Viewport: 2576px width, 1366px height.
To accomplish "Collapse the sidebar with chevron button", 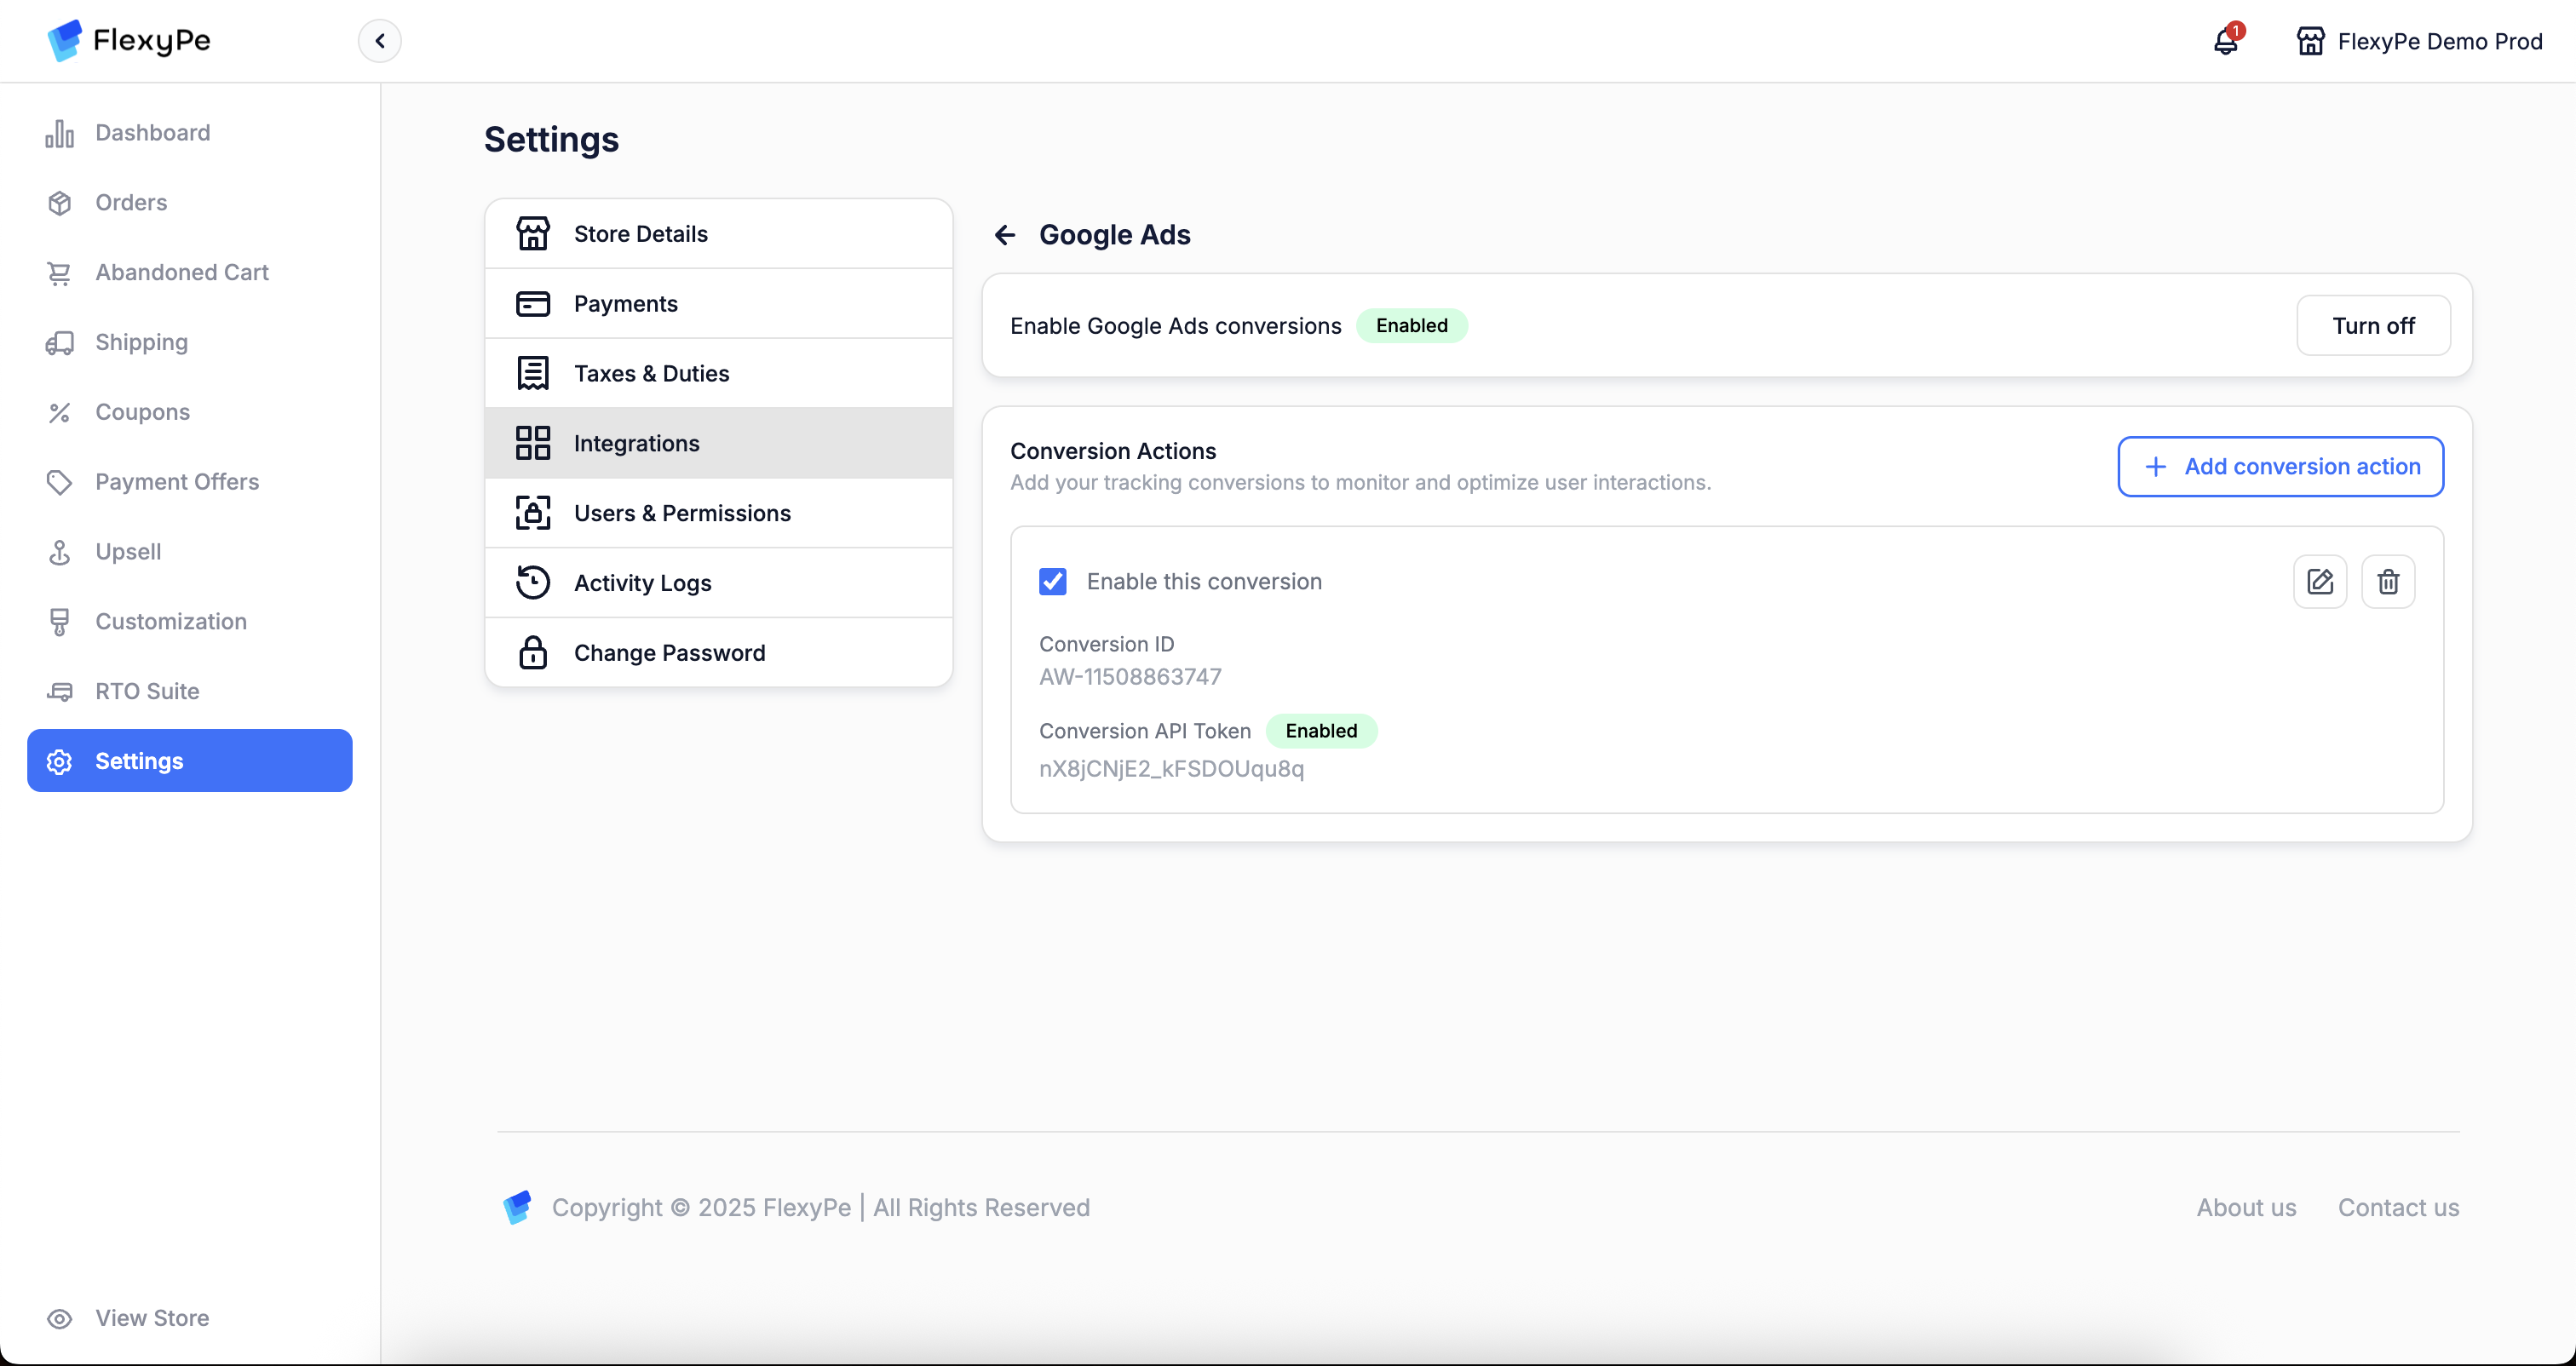I will pyautogui.click(x=379, y=41).
